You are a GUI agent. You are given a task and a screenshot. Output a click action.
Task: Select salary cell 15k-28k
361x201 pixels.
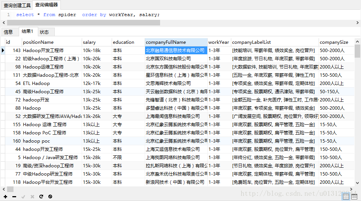coord(97,158)
